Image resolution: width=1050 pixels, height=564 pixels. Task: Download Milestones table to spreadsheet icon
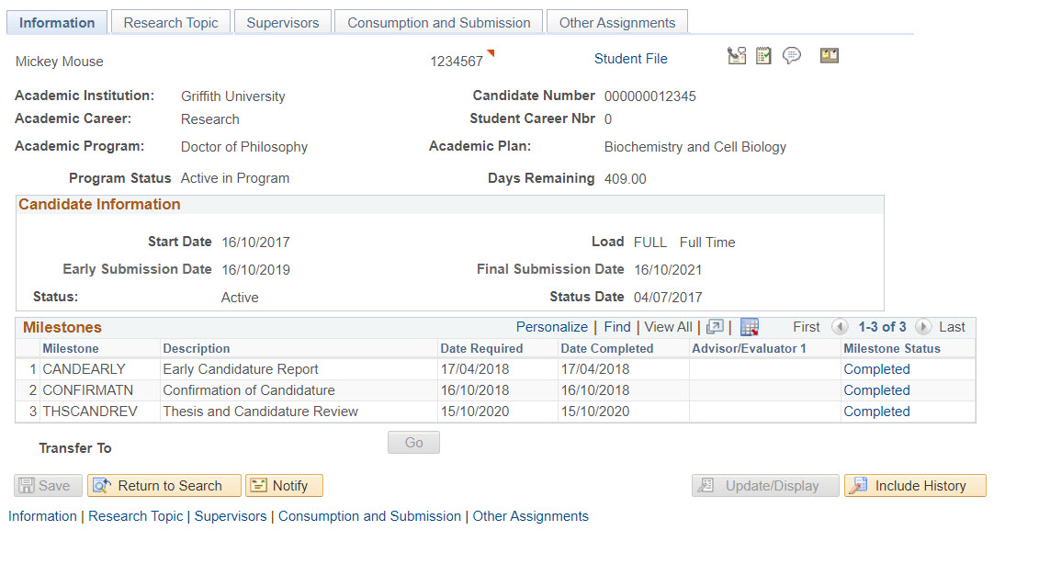pyautogui.click(x=749, y=327)
